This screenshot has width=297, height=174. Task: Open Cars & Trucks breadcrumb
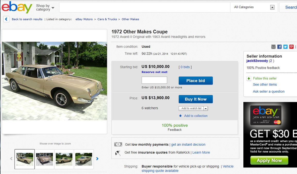pyautogui.click(x=107, y=19)
